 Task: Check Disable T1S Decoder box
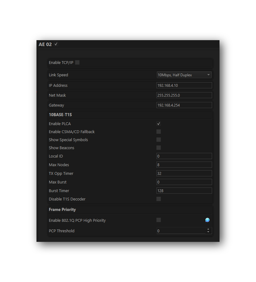coord(158,199)
